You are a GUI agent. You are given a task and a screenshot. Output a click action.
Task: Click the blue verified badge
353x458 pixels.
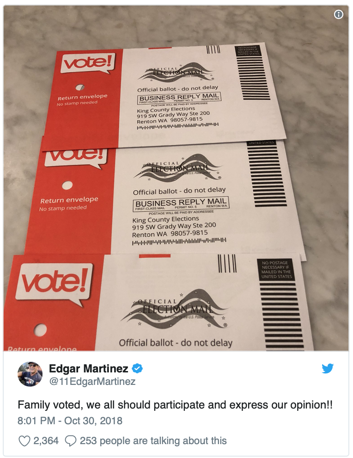pyautogui.click(x=137, y=368)
